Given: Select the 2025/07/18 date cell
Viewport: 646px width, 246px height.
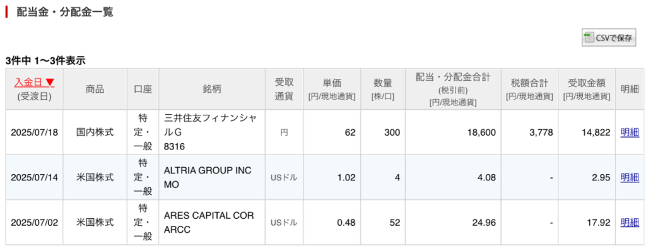Looking at the screenshot, I should [x=34, y=132].
